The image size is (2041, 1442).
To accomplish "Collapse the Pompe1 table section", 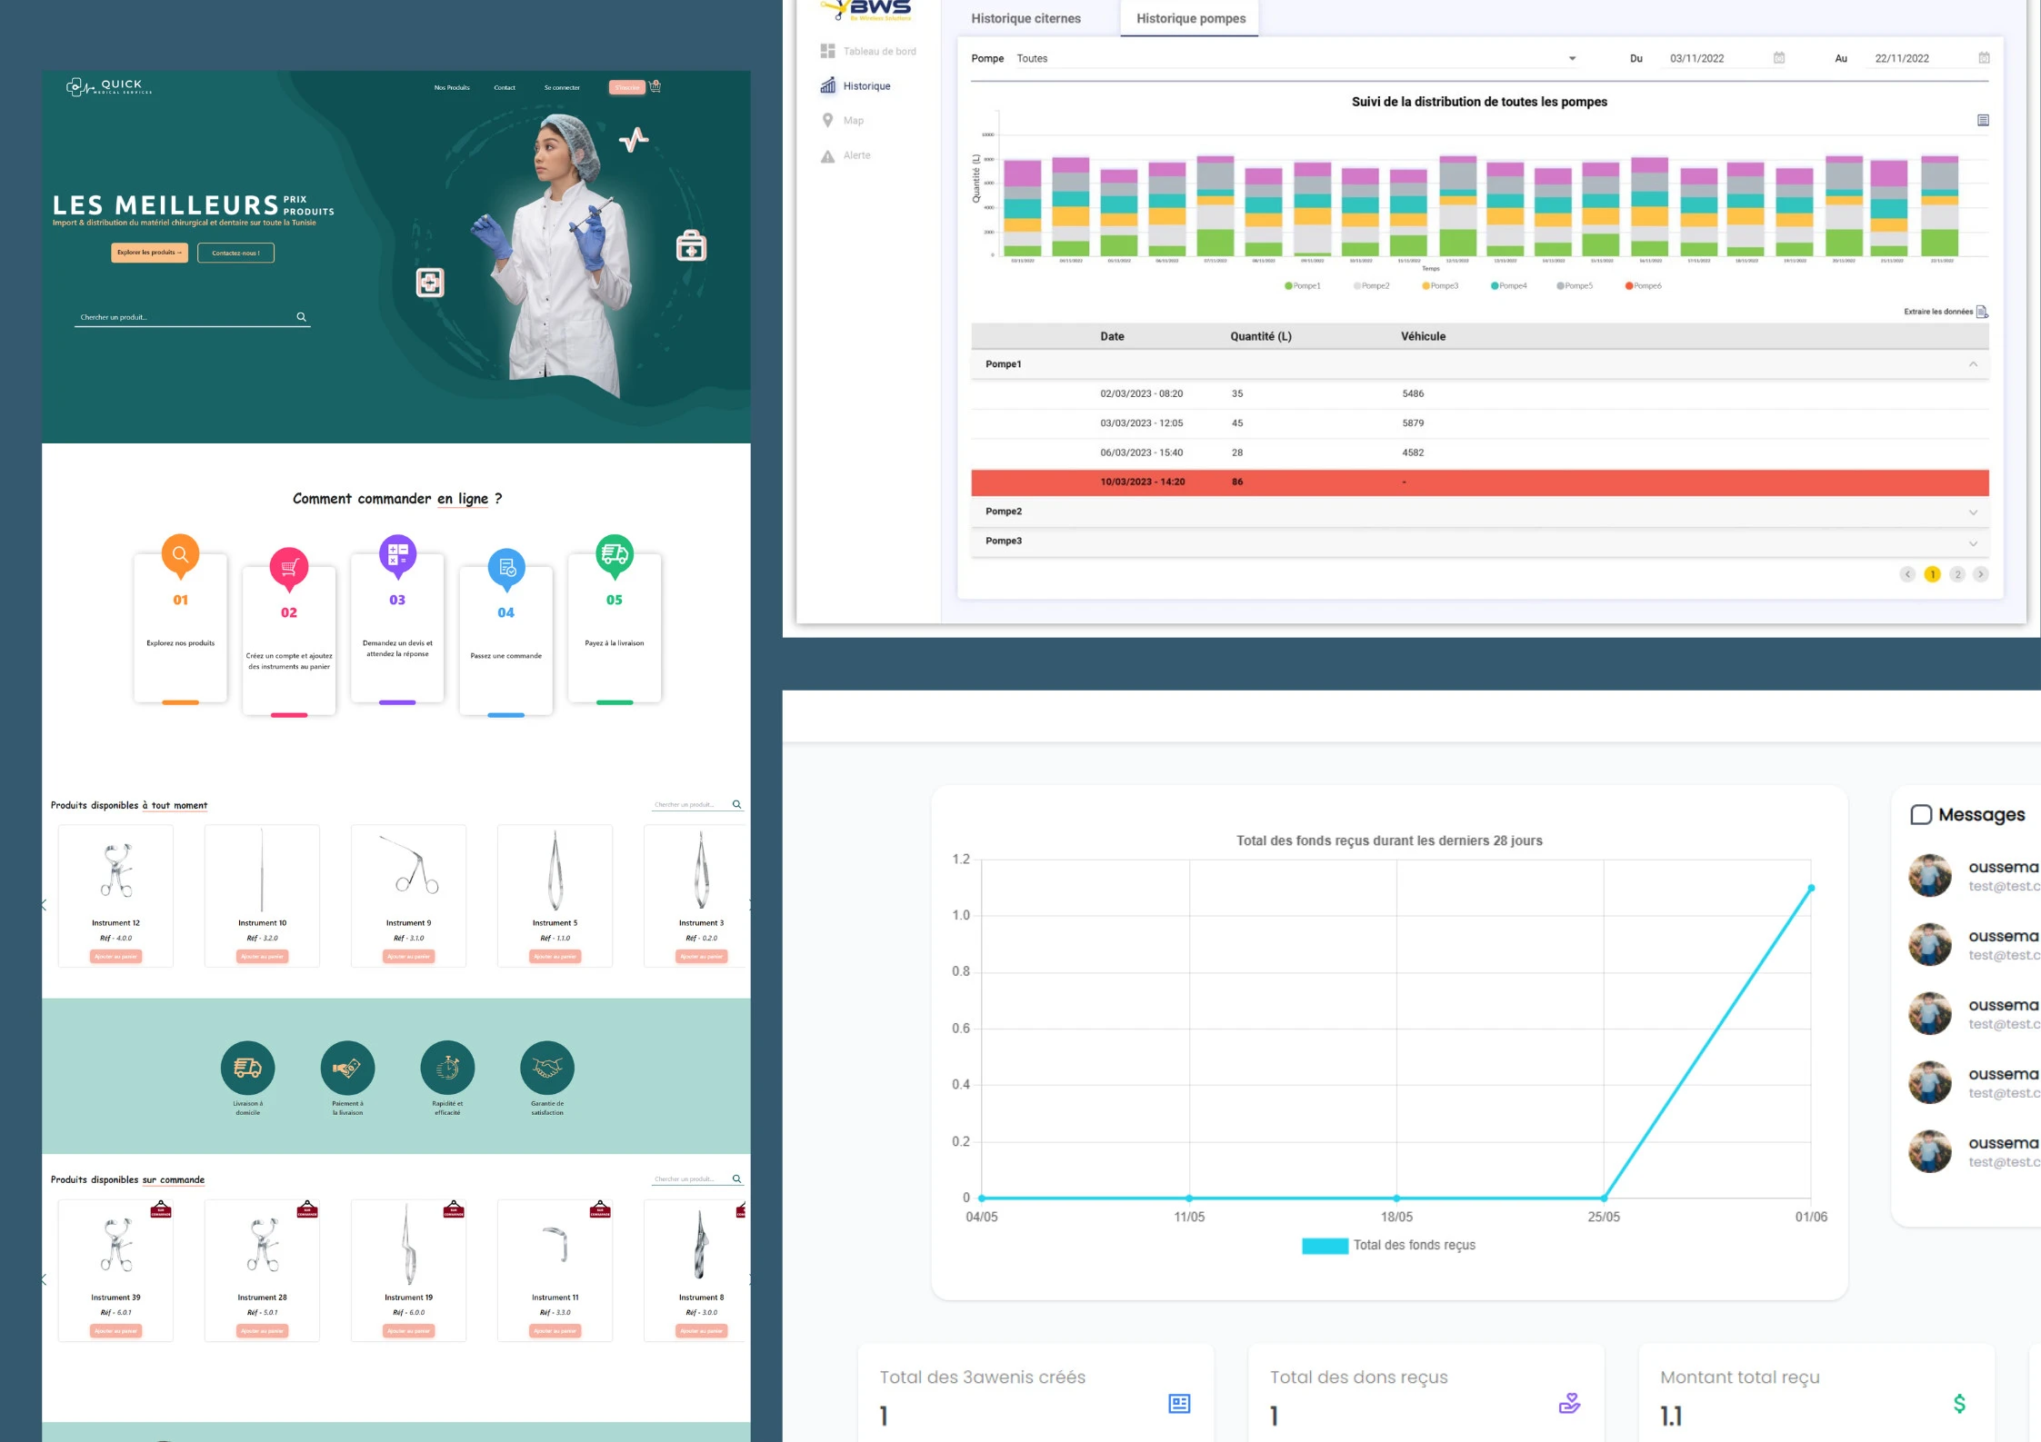I will [1972, 364].
